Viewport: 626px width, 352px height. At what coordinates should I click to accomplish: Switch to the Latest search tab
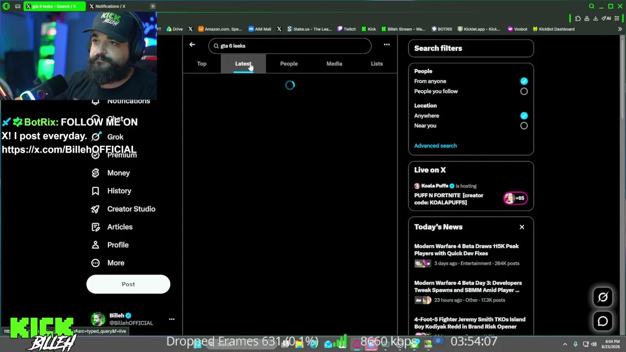click(x=243, y=64)
